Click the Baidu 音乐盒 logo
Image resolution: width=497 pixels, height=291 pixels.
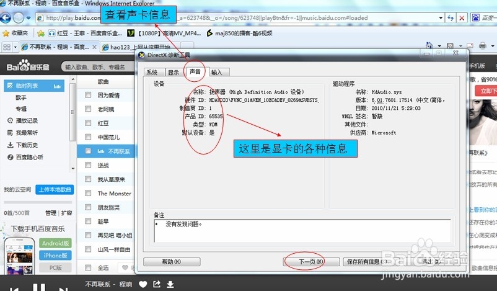coord(28,66)
